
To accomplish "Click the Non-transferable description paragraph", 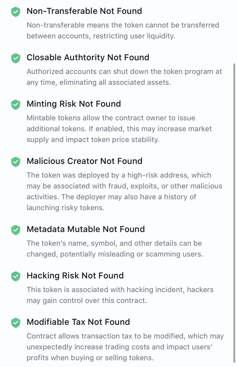I will point(123,30).
